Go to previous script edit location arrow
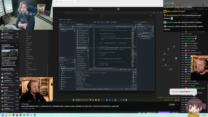 pyautogui.click(x=132, y=27)
